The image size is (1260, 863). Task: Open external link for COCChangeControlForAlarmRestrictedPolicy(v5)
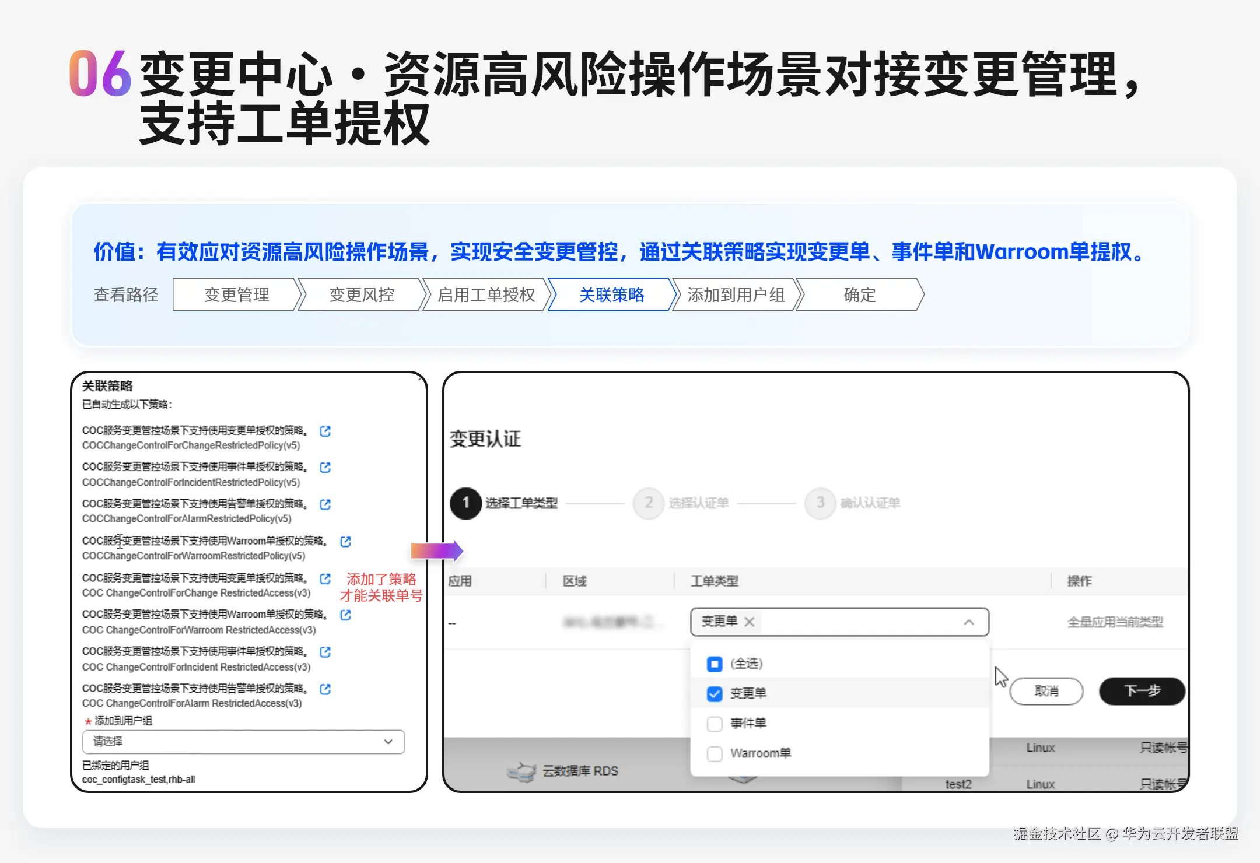pos(325,504)
